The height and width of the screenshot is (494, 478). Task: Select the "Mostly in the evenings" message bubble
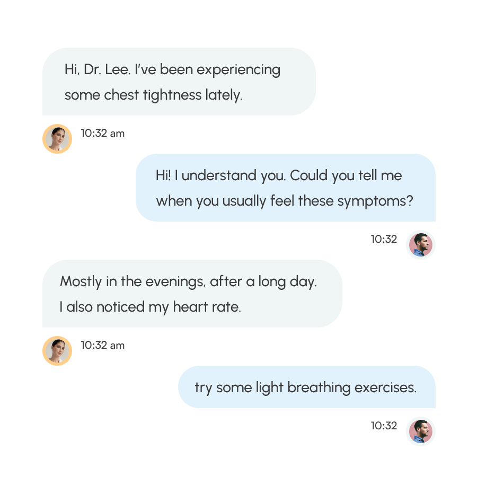[192, 294]
